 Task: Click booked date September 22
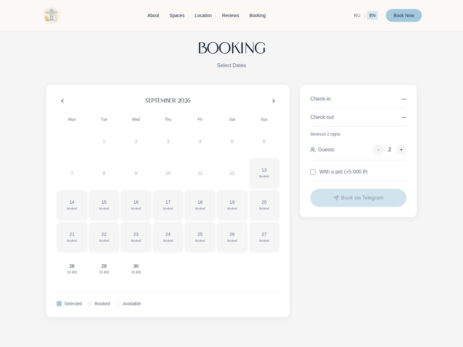click(104, 237)
